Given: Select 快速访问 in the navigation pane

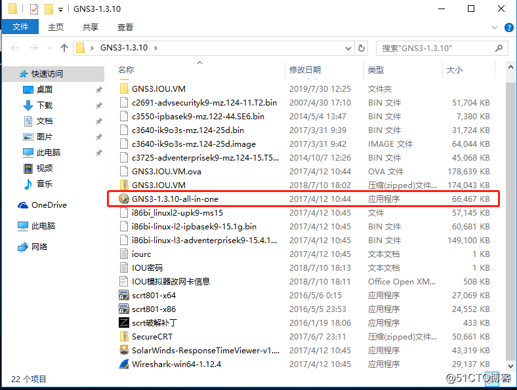Looking at the screenshot, I should (47, 74).
